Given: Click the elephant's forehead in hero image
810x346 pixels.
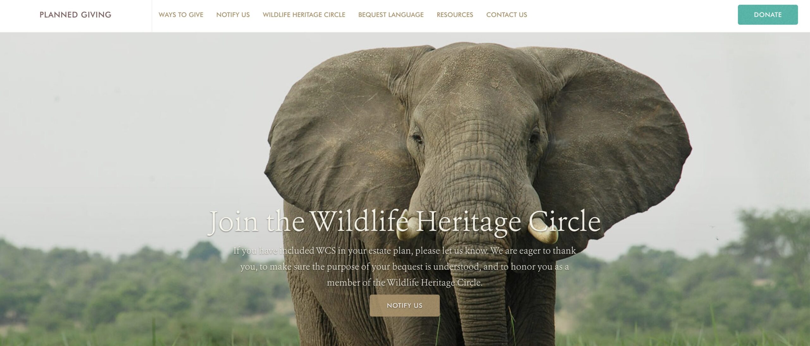Looking at the screenshot, I should [475, 79].
